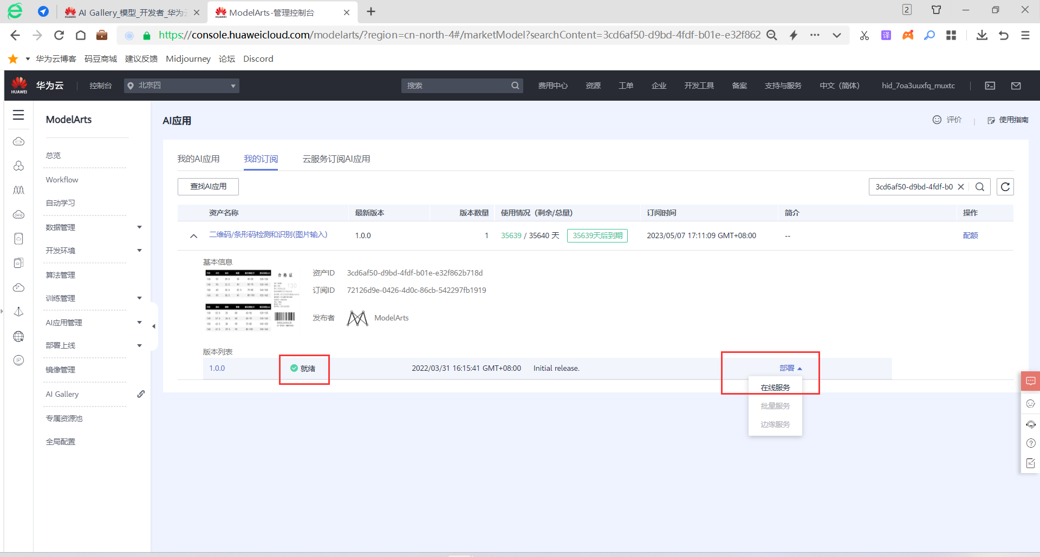Switch to 云服务订阅AI应用 tab
This screenshot has height=557, width=1040.
pos(336,159)
